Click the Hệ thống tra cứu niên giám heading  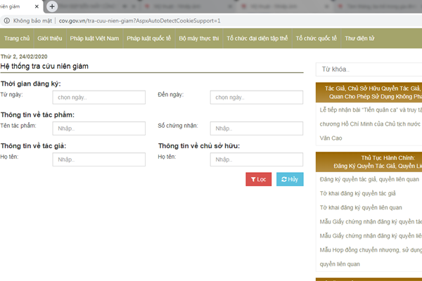click(44, 67)
